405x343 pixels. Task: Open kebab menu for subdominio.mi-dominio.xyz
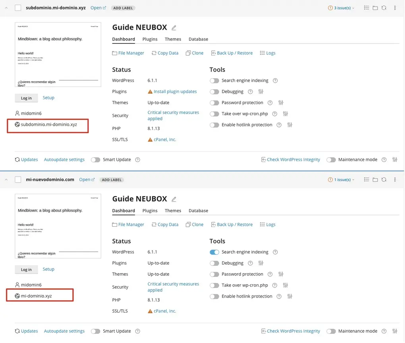point(395,8)
